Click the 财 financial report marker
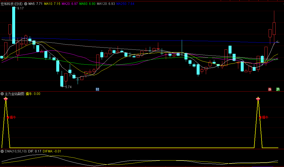The image size is (284, 167). [97, 89]
